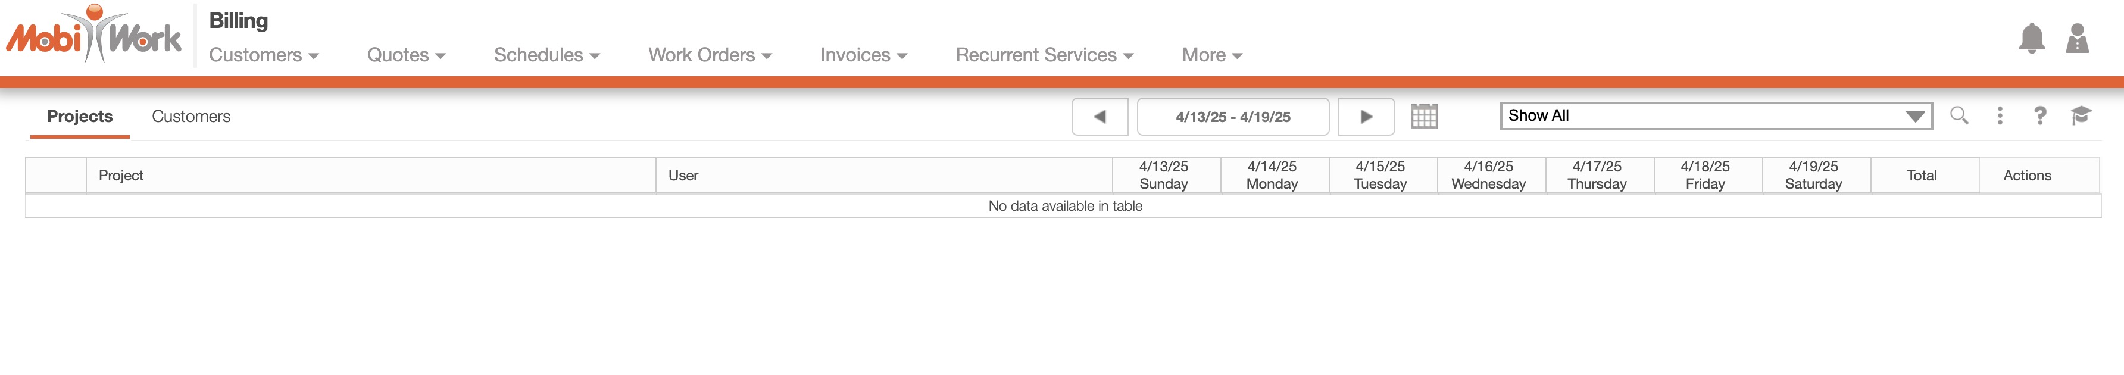2124x375 pixels.
Task: Open the notifications bell
Action: coord(2031,39)
